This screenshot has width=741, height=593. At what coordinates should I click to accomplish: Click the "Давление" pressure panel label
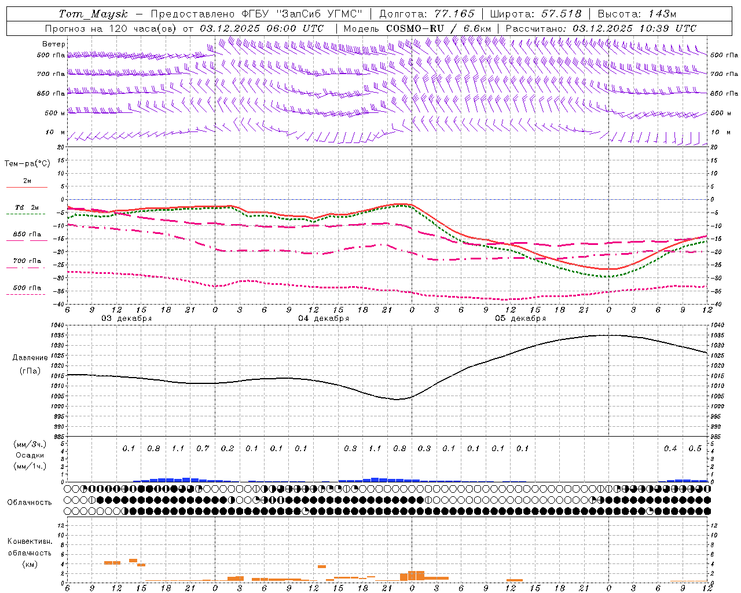click(30, 358)
